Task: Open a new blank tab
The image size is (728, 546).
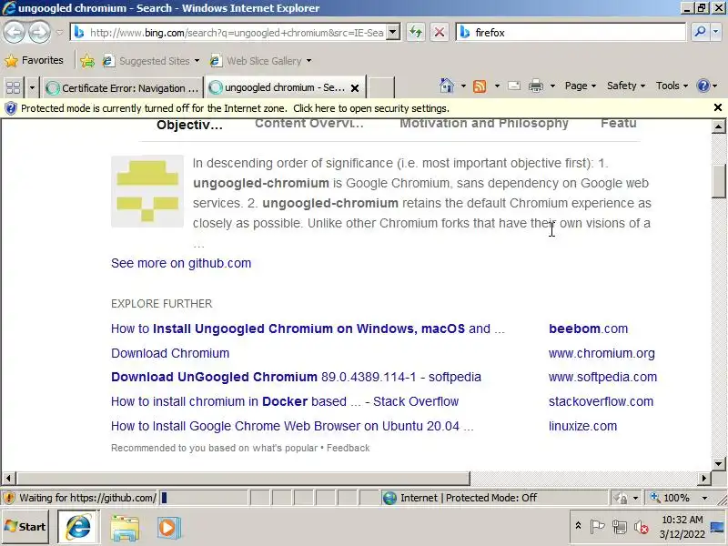Action: tap(381, 87)
